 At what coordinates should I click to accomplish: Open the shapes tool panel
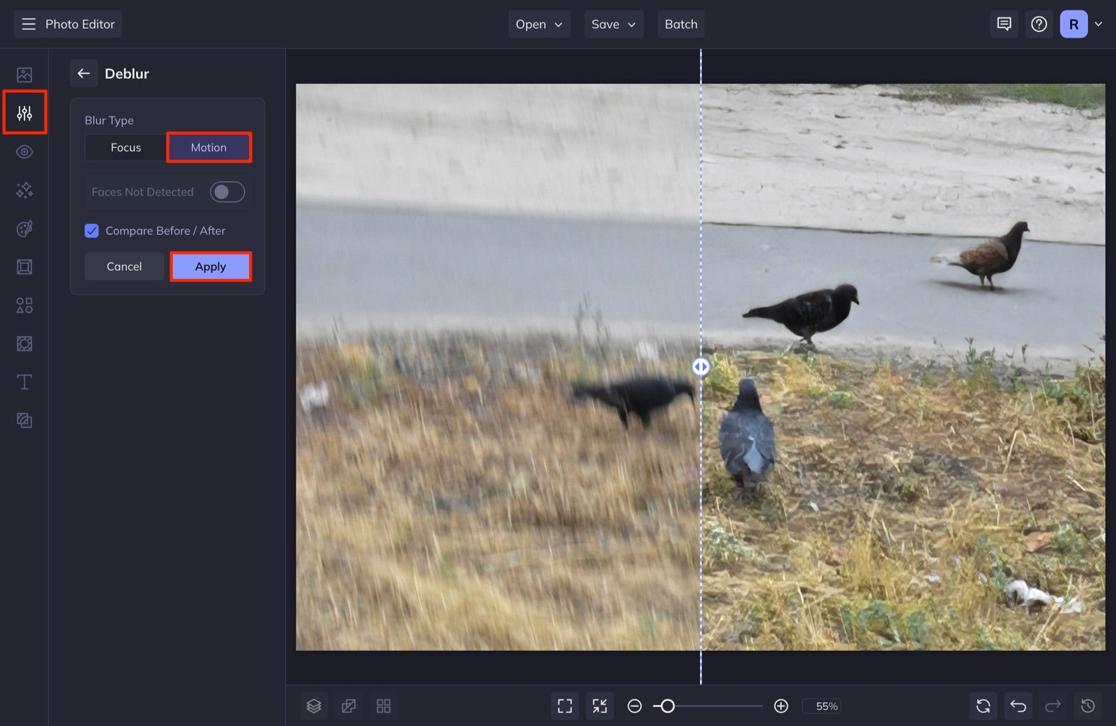[24, 305]
